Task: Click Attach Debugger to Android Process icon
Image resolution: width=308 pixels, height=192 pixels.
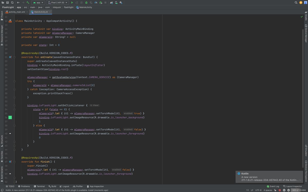Action: (x=101, y=3)
